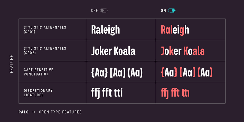Click the arrow icon after PALO
The width and height of the screenshot is (244, 122).
tap(34, 112)
